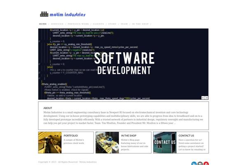Click the IN THE SHOP card heading
The width and height of the screenshot is (247, 165).
129,136
